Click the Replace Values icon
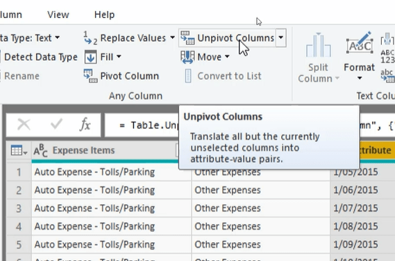This screenshot has width=395, height=261. coord(90,38)
